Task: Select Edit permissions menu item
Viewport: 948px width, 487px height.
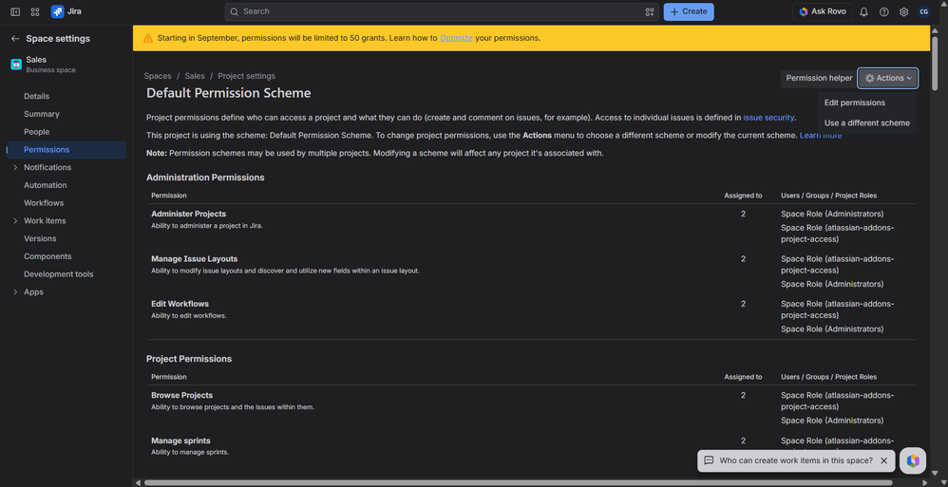Action: (866, 103)
